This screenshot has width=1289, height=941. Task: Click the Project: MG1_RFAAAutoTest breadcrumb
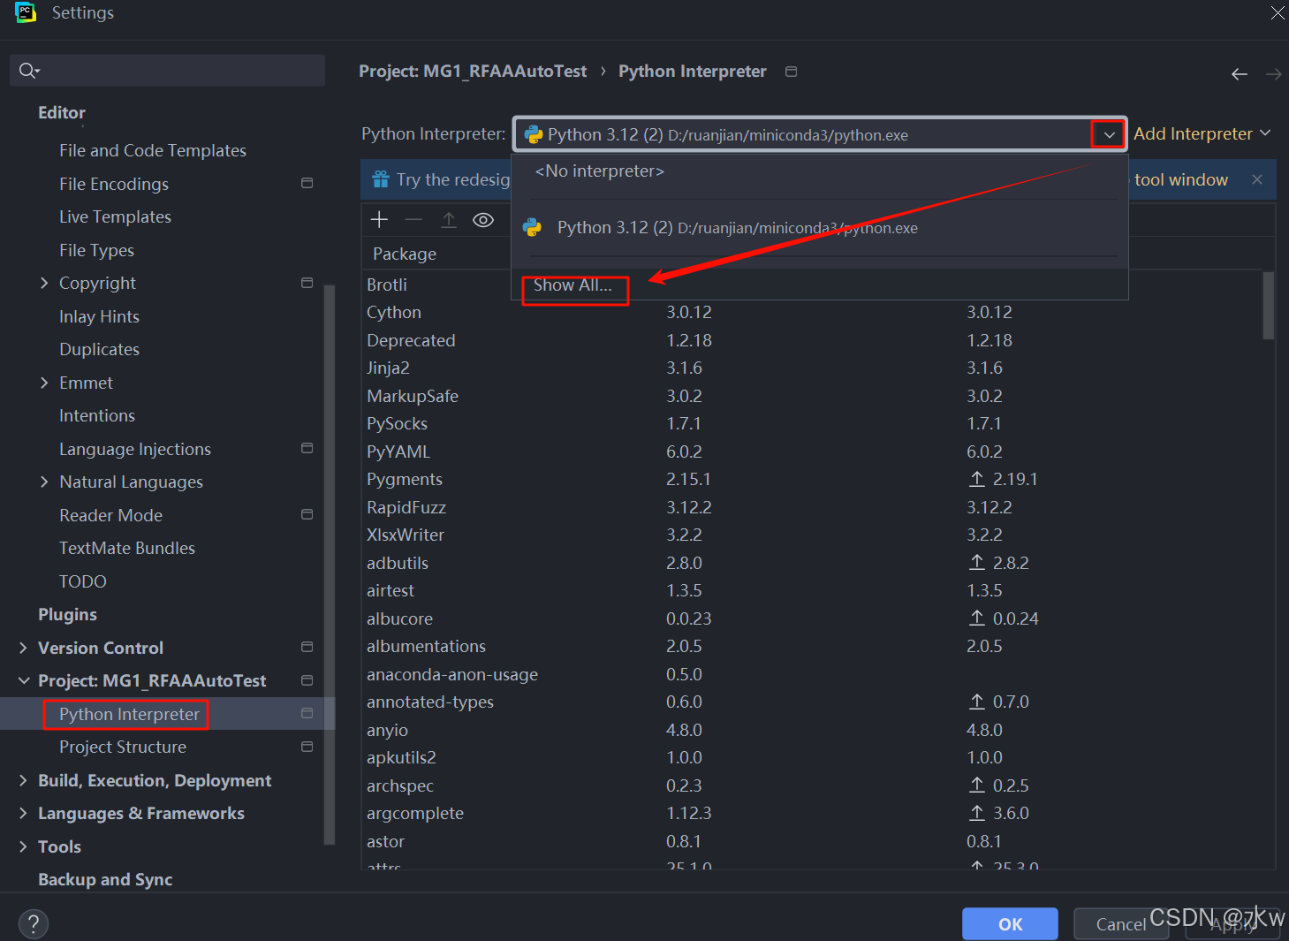coord(473,72)
